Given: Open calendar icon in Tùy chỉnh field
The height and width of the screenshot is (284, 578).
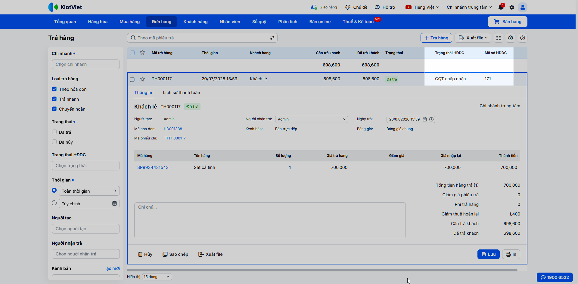Looking at the screenshot, I should tap(114, 203).
